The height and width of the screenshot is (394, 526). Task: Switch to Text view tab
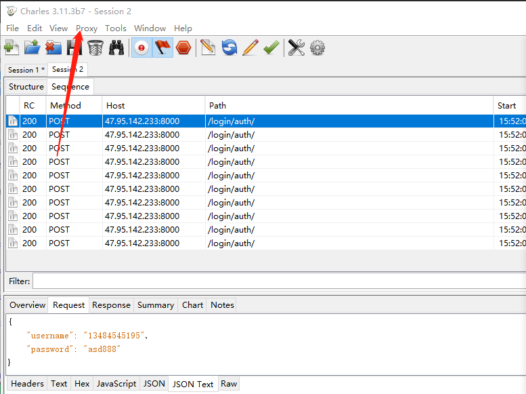[59, 384]
